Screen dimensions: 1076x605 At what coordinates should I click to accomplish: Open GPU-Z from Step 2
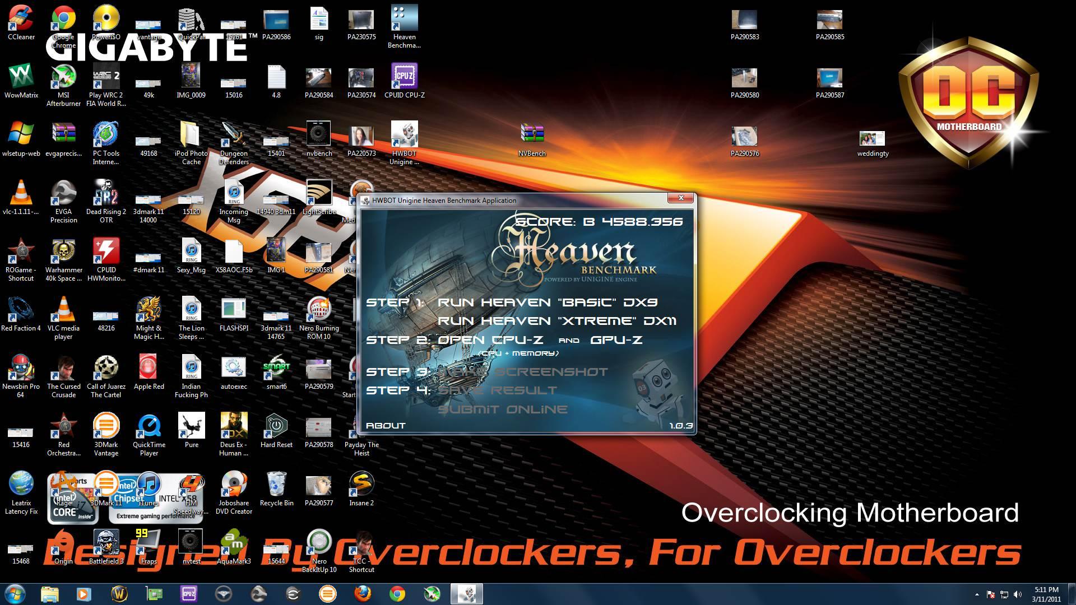pos(616,340)
